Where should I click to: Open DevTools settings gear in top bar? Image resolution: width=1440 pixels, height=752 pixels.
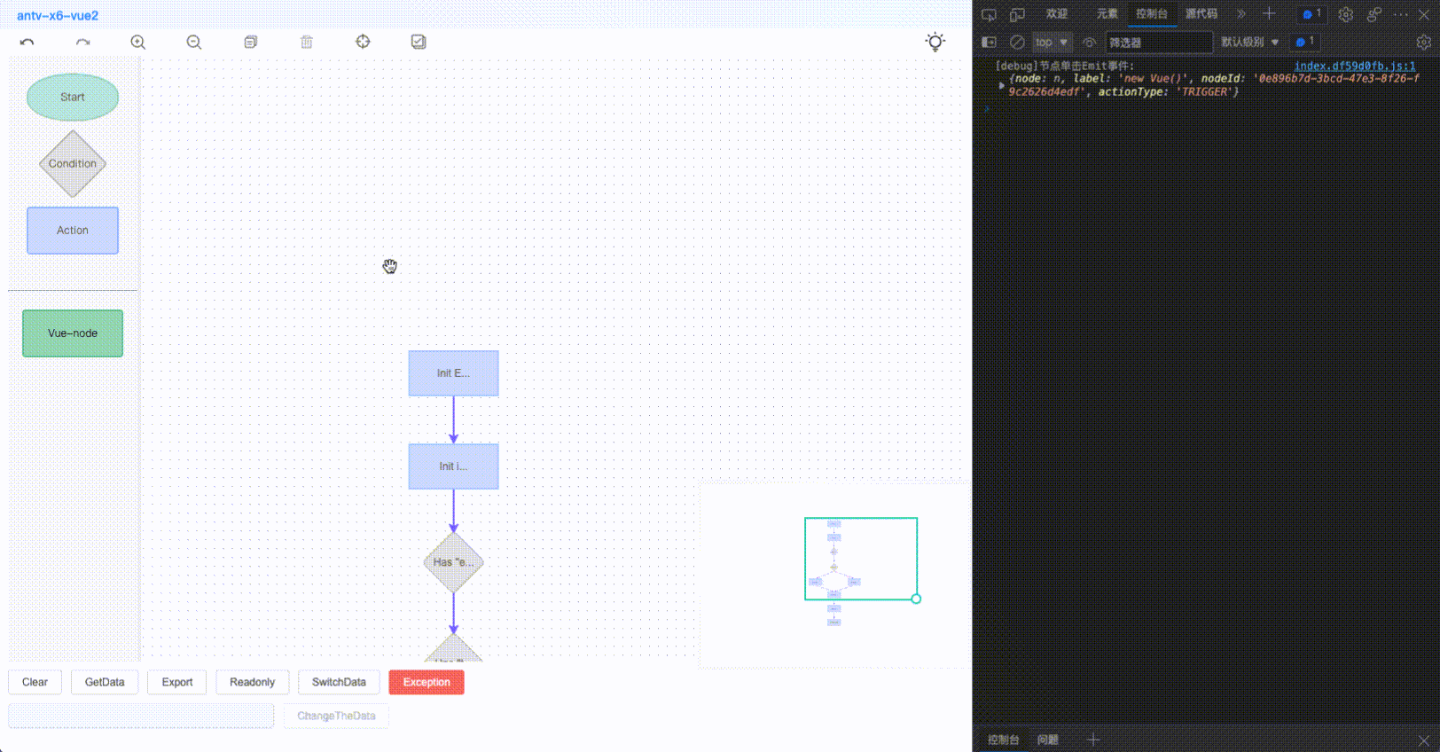coord(1346,14)
